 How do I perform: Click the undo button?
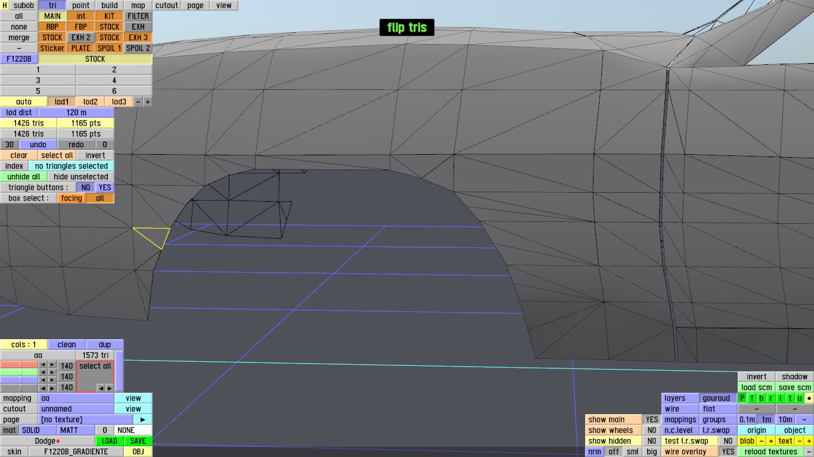pos(38,145)
